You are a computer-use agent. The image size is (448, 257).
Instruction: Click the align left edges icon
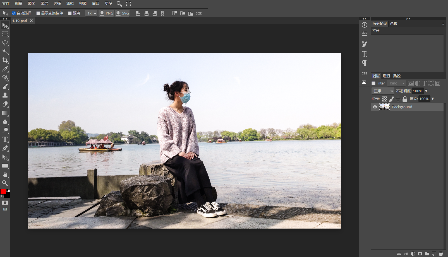(138, 13)
